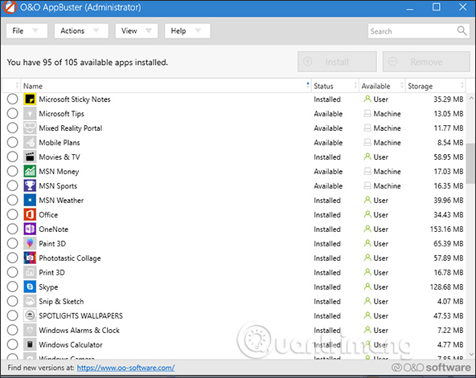Screen dimensions: 476x378
Task: Select the Windows Calculator radio button
Action: (x=12, y=344)
